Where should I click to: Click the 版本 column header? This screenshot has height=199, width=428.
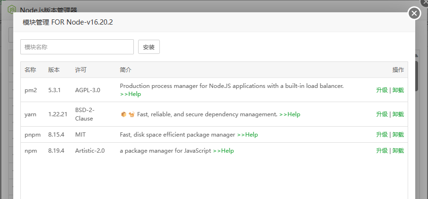coord(54,70)
